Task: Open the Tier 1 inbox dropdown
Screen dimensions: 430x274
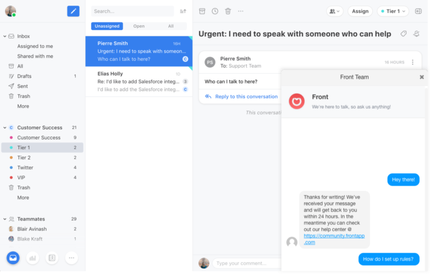Action: click(x=393, y=11)
